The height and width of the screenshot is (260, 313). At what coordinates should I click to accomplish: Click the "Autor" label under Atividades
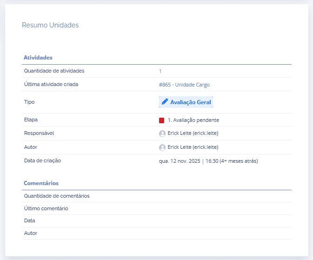31,147
